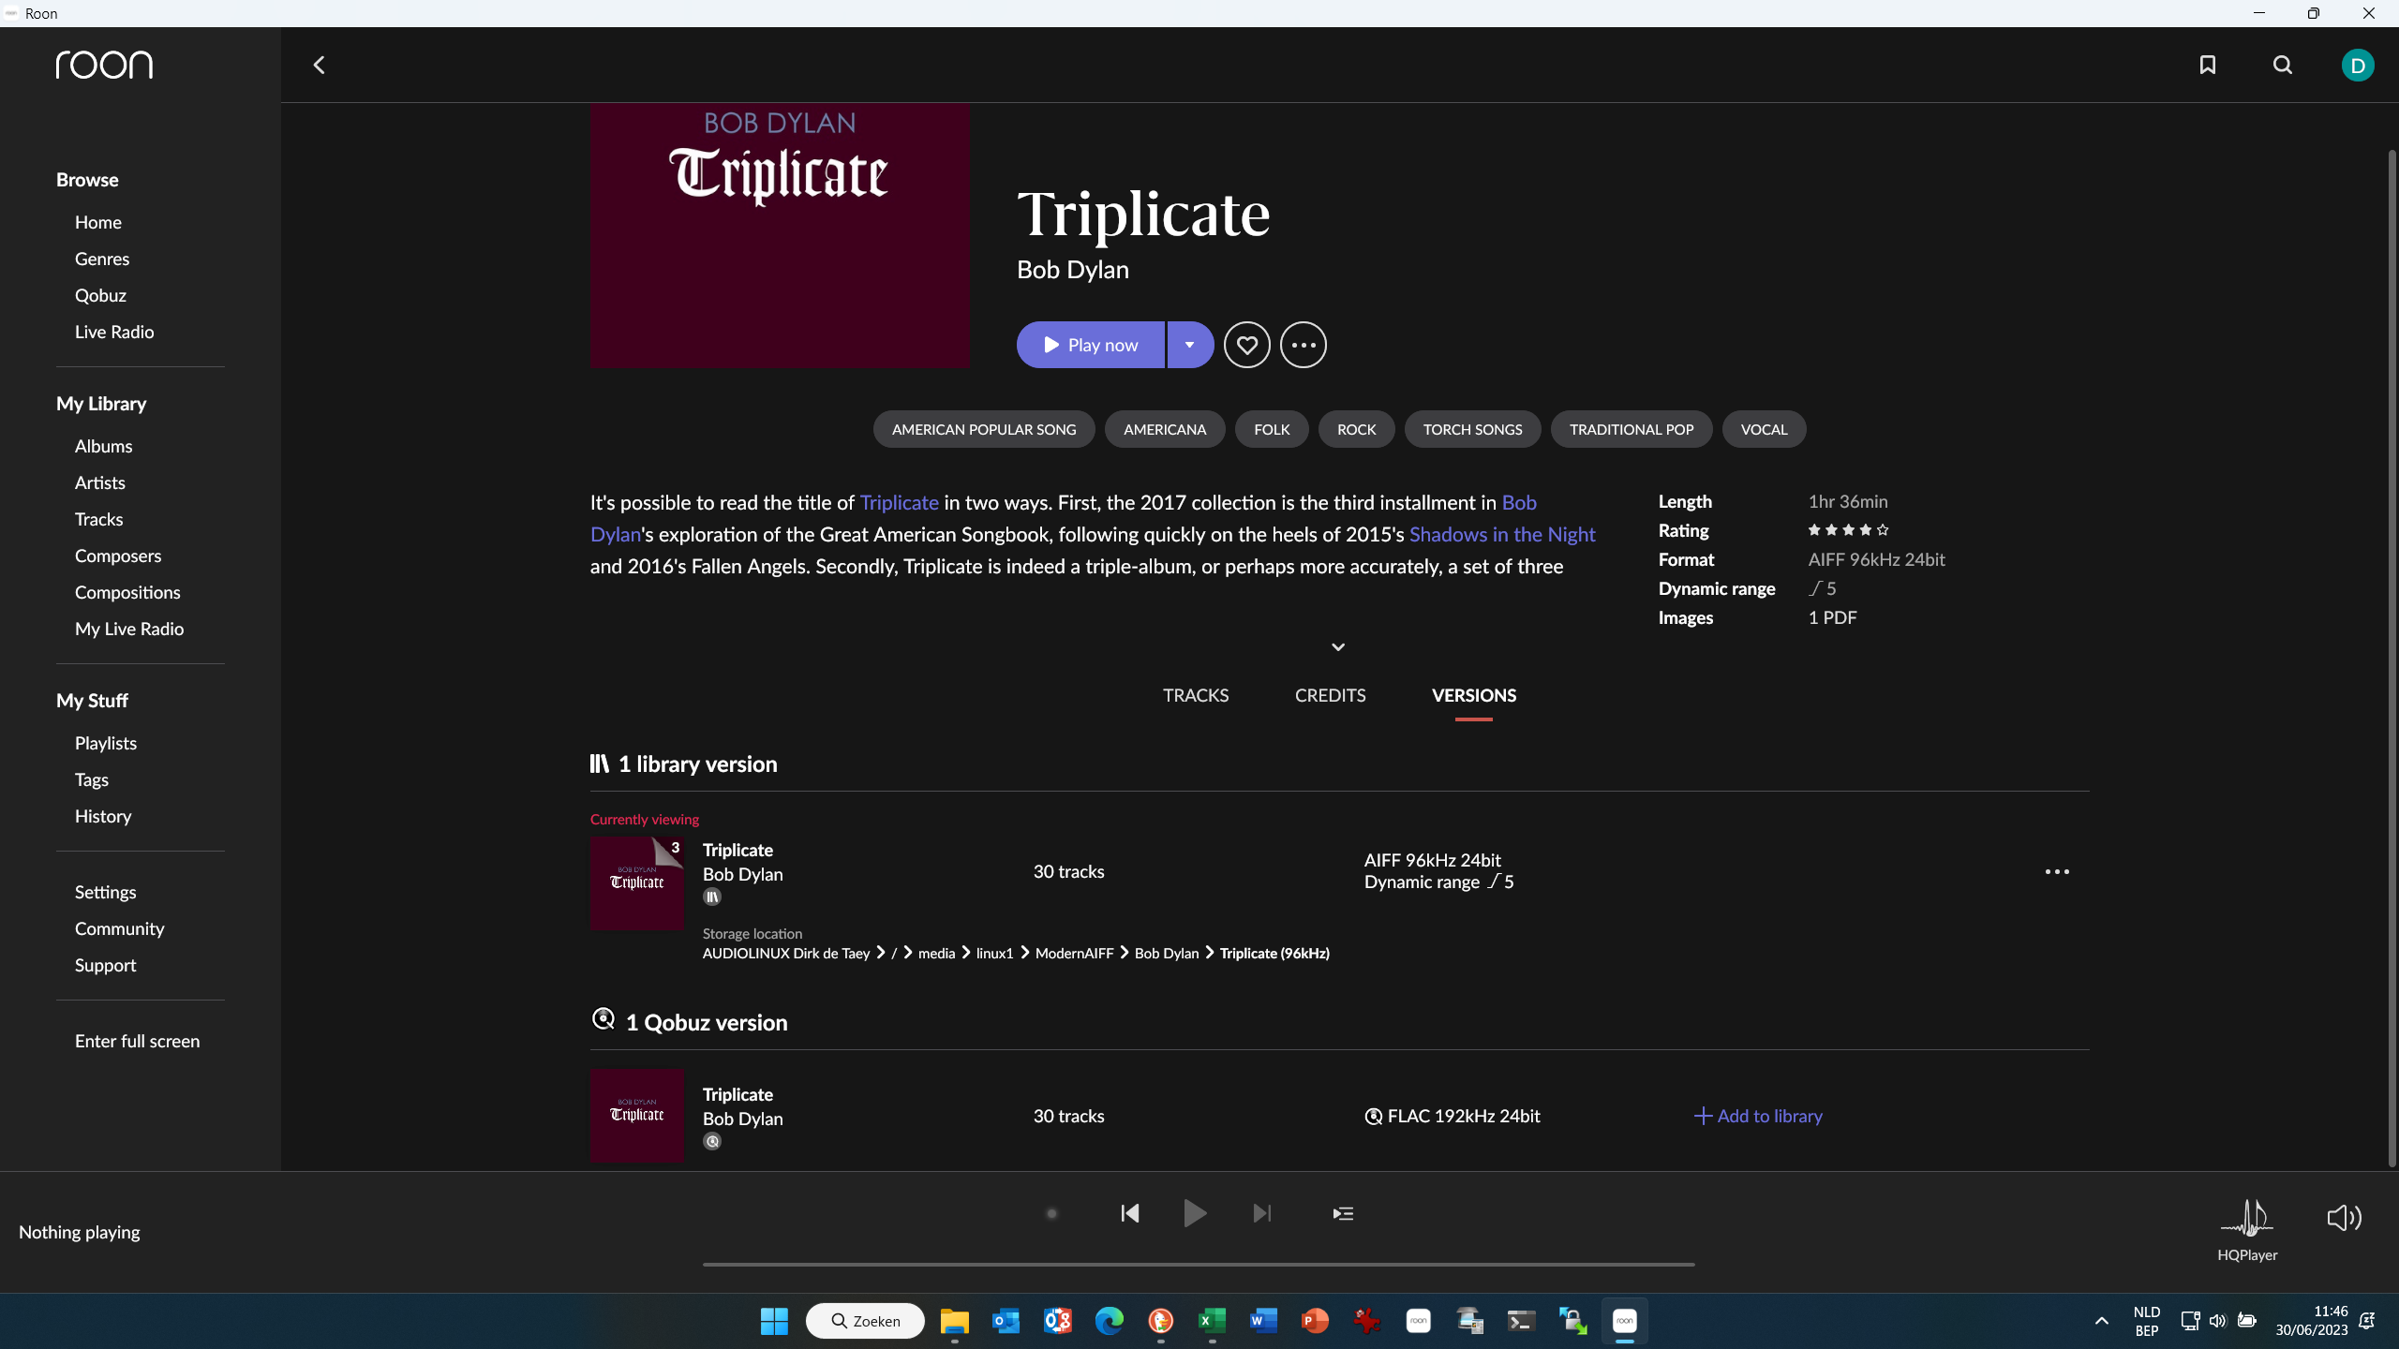
Task: Click the Play now button
Action: pyautogui.click(x=1091, y=345)
